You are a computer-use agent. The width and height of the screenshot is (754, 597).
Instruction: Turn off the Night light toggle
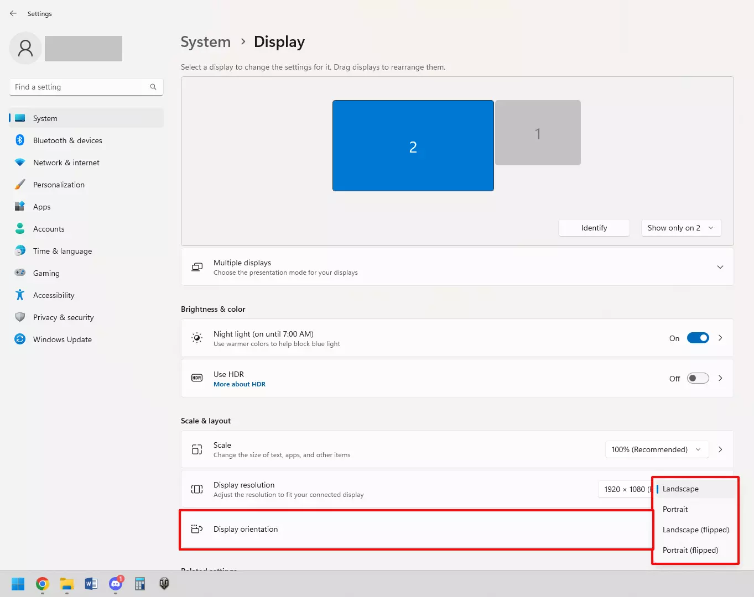698,337
